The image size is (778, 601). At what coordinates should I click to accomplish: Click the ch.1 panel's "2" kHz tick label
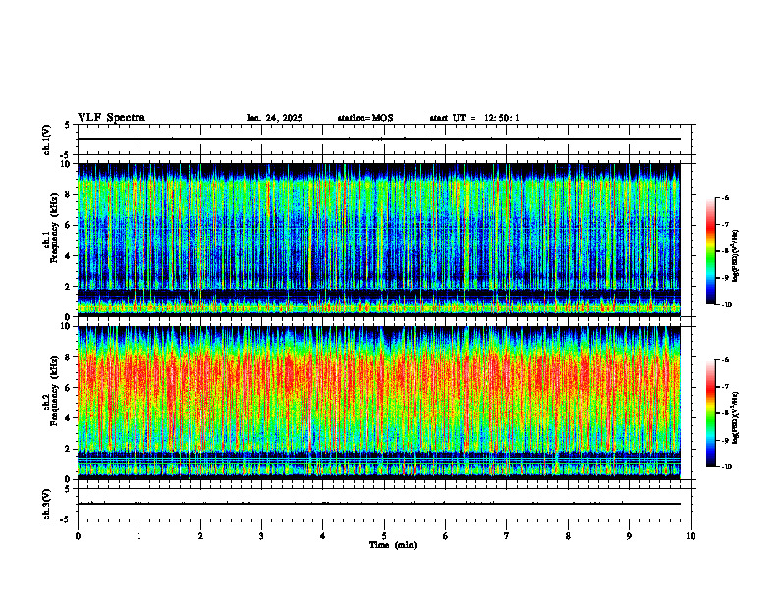coord(69,287)
